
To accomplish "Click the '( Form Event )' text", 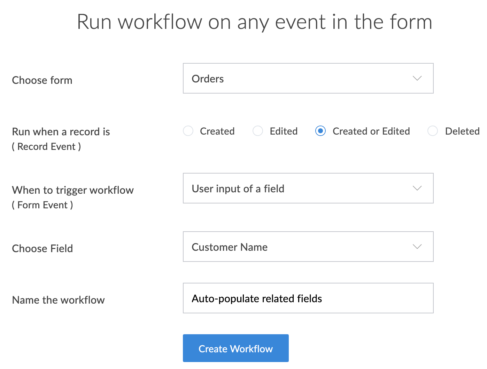I will point(42,205).
